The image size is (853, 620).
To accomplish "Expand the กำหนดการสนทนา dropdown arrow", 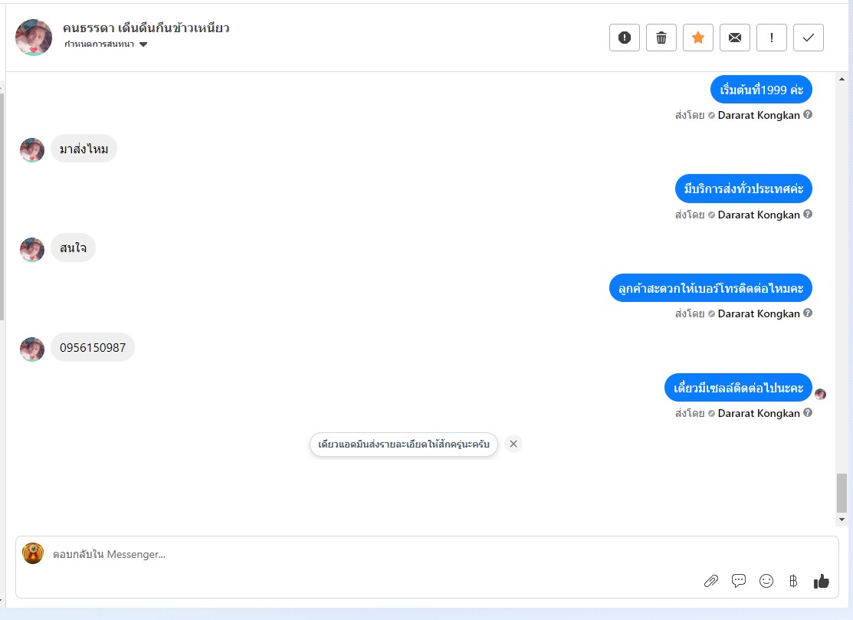I will tap(143, 44).
